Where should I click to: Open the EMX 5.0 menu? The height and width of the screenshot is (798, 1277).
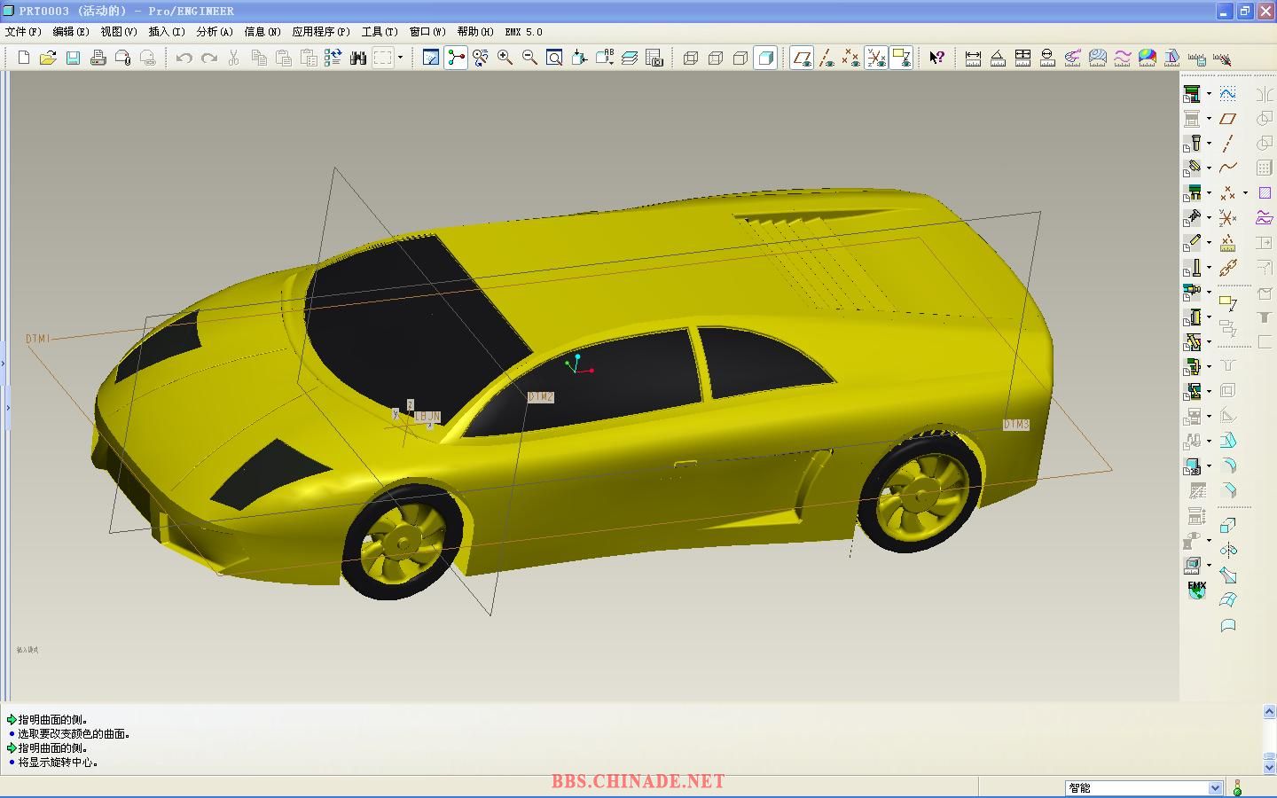524,31
